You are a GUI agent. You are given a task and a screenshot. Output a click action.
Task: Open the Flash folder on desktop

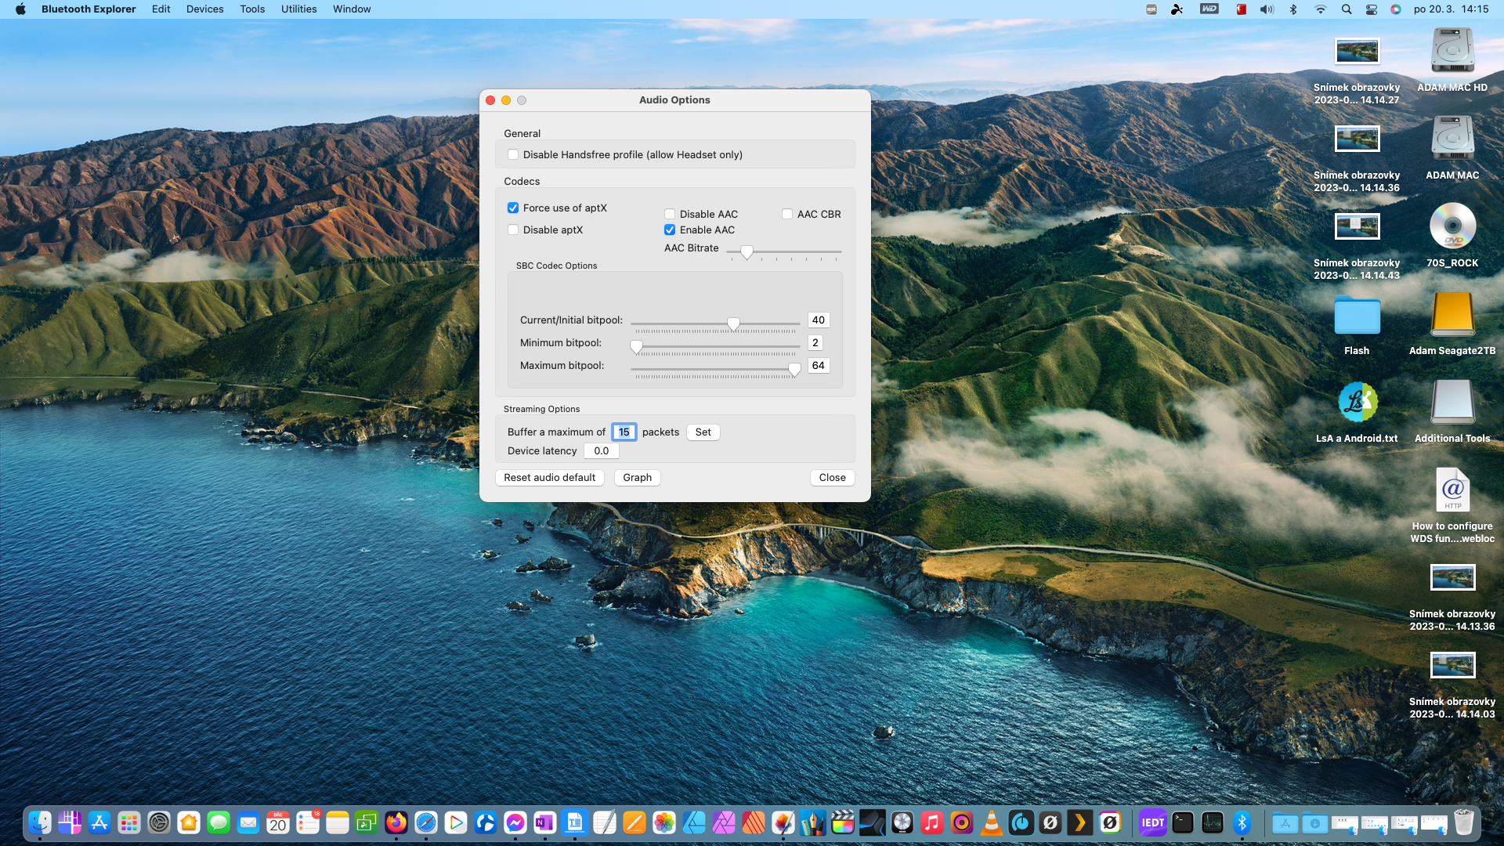click(x=1357, y=316)
